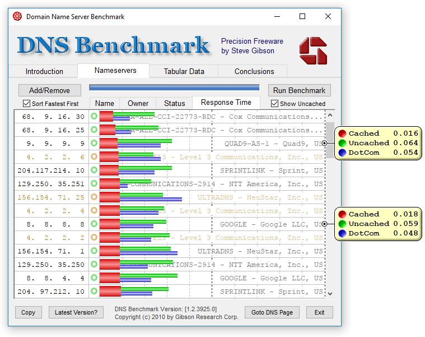Select IP address 8.8.4.4
Screen dimensions: 425x337
[55, 278]
